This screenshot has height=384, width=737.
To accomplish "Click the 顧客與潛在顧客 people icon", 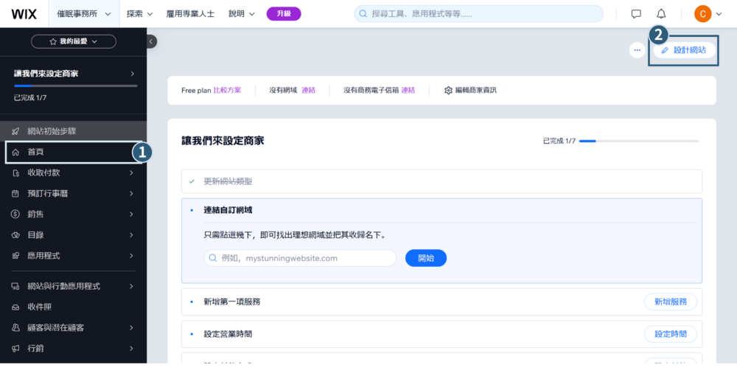I will click(15, 327).
